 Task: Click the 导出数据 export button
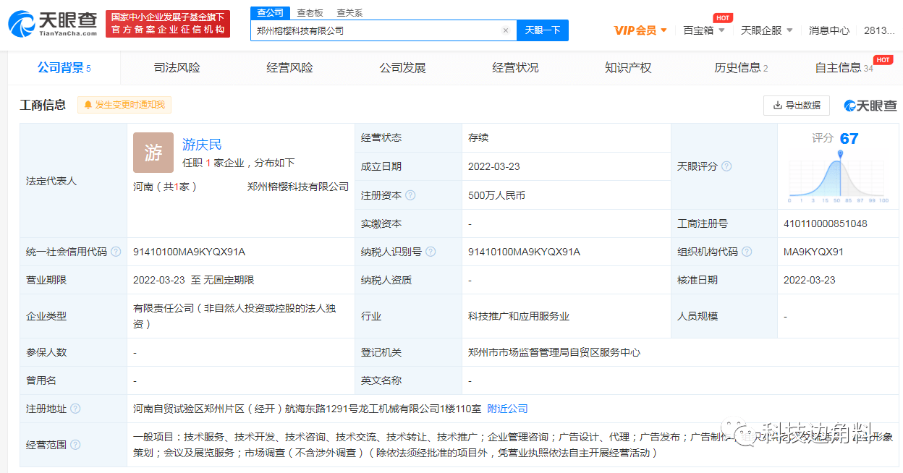(x=797, y=106)
